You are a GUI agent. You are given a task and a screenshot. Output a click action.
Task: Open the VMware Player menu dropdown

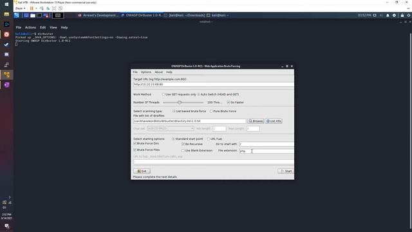tap(20, 8)
